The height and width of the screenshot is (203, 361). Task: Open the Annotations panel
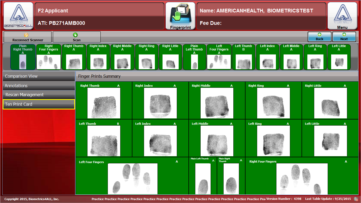coord(39,85)
